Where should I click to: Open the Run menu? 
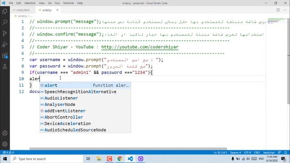(x=58, y=3)
